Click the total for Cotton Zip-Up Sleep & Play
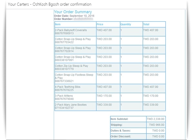 click(x=151, y=66)
